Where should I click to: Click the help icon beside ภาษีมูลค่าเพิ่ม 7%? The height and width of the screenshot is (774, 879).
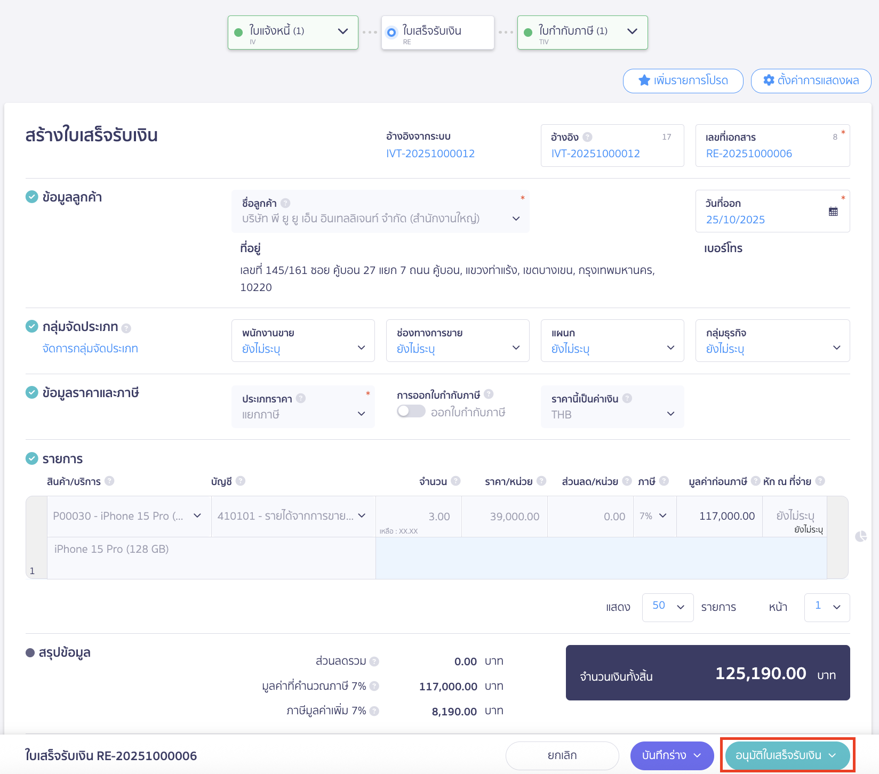pos(374,711)
